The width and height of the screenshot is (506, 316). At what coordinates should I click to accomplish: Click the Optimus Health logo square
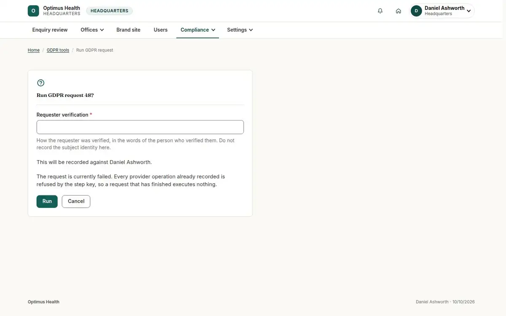coord(33,11)
